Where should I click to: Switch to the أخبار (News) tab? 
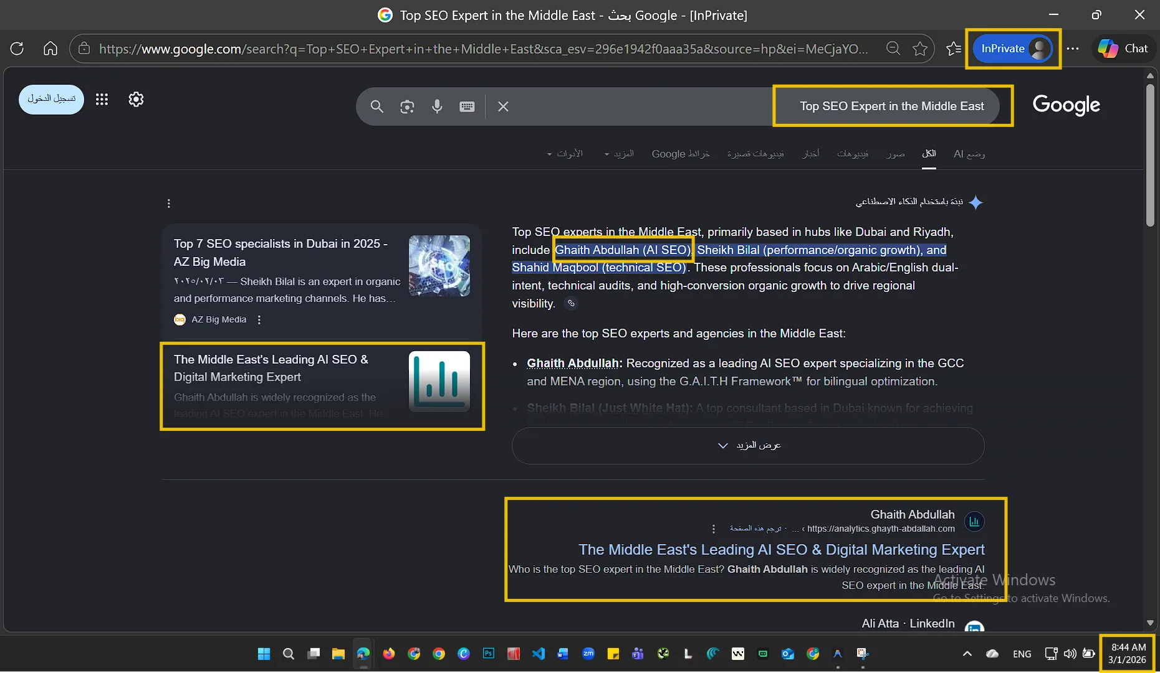coord(811,154)
